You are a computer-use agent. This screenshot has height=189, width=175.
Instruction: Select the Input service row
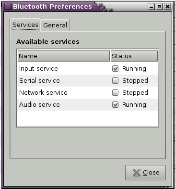pos(88,69)
